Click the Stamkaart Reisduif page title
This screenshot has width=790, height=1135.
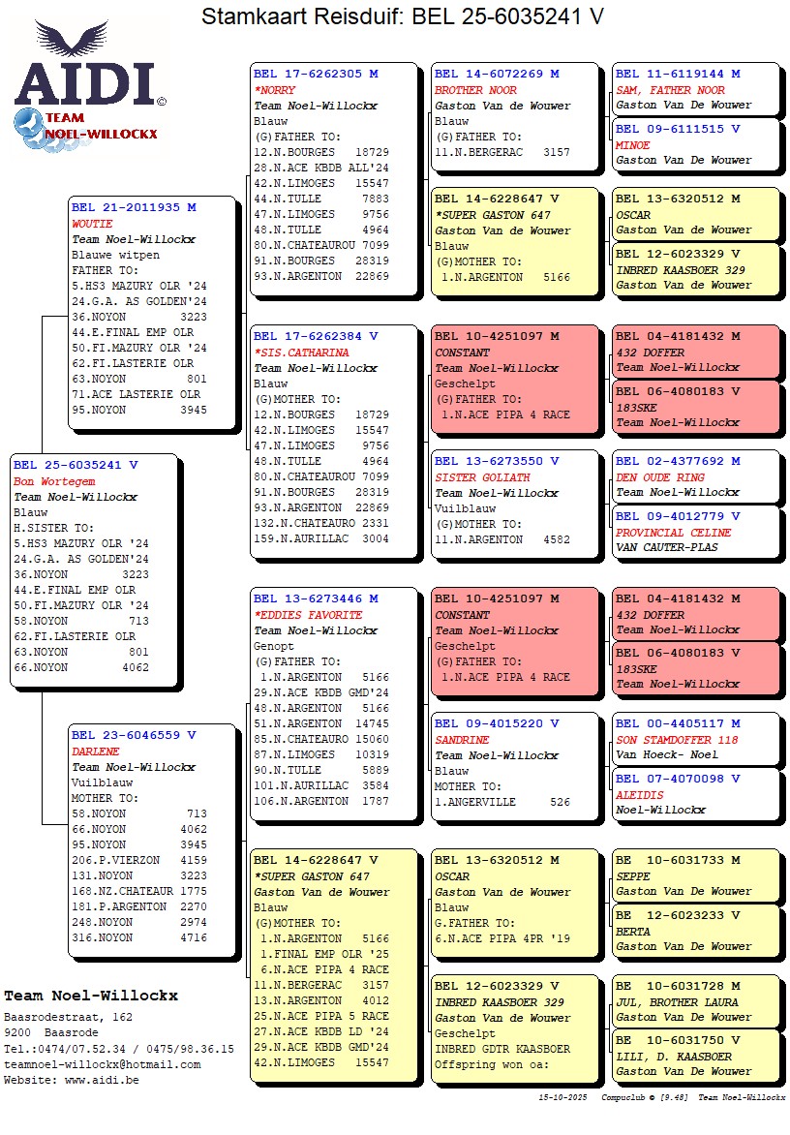click(403, 16)
